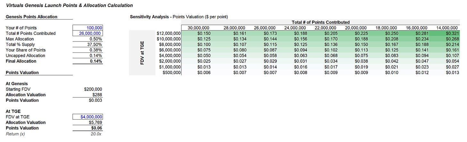Click the Return (x) label

point(15,134)
